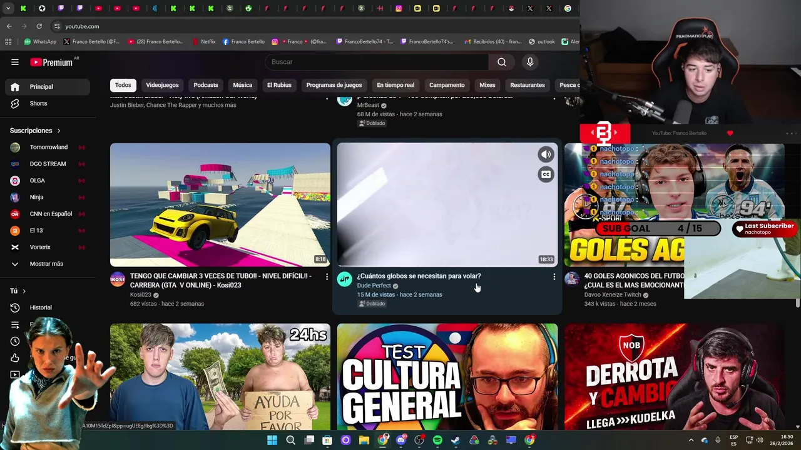
Task: Expand the Tú section chevron
Action: [x=24, y=291]
